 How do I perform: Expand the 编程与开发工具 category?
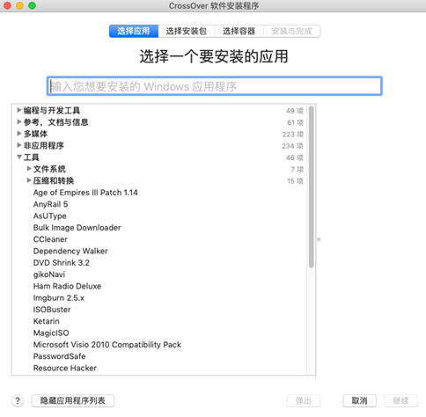pyautogui.click(x=19, y=110)
